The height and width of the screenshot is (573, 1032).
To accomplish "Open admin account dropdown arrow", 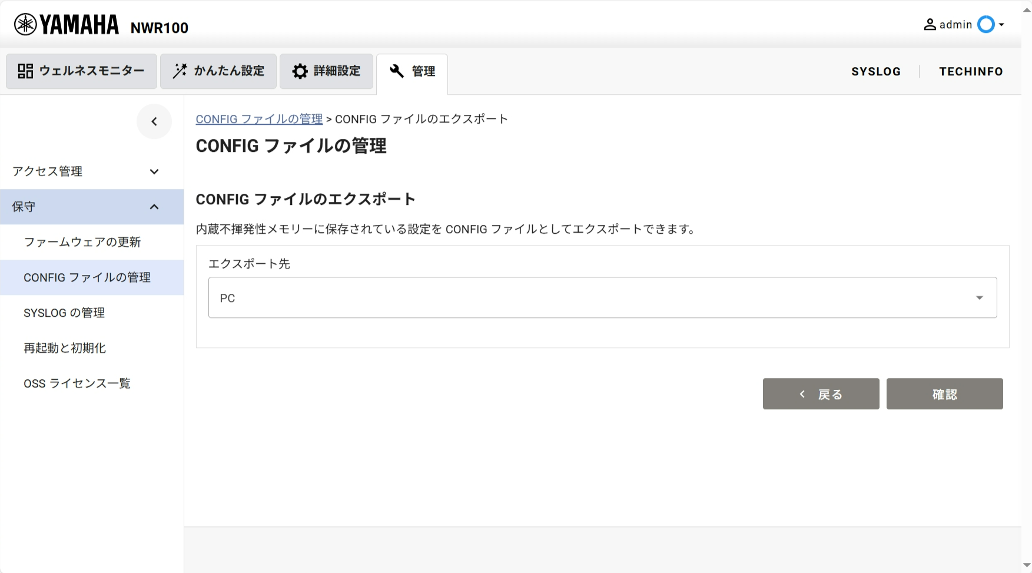I will click(1001, 25).
